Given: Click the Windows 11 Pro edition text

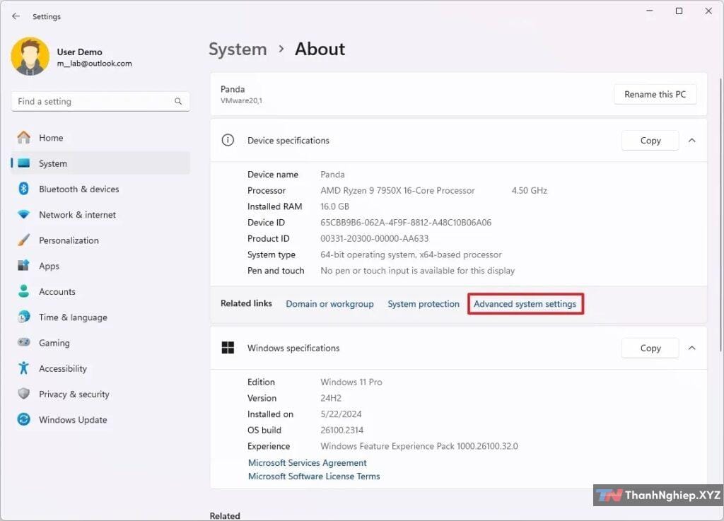Looking at the screenshot, I should click(351, 382).
